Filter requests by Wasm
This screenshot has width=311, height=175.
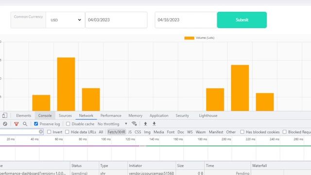pyautogui.click(x=201, y=132)
